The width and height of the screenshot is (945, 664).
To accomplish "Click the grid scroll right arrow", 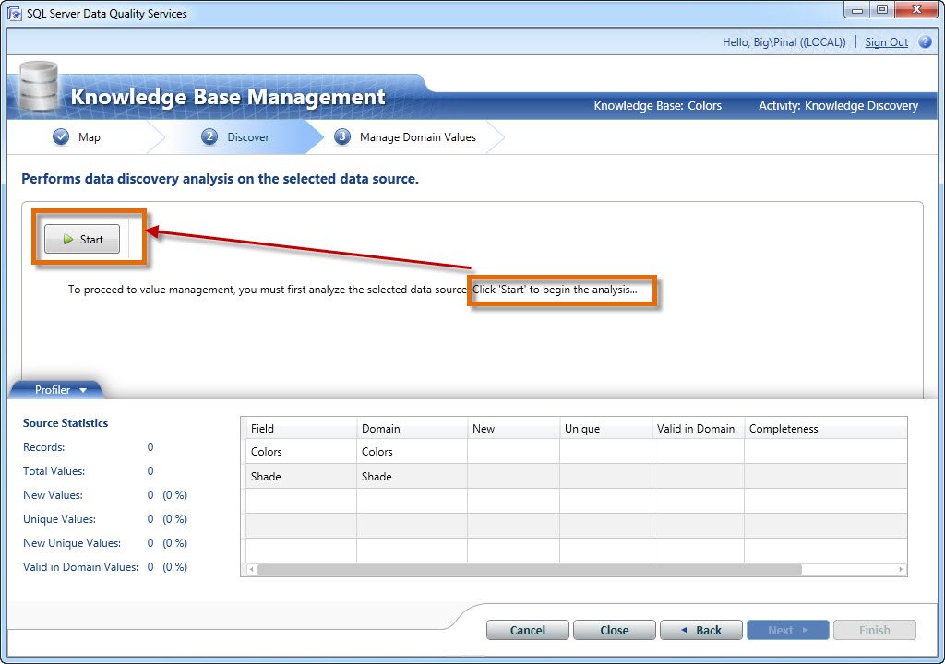I will [901, 569].
